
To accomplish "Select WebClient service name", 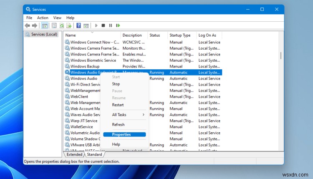I will point(79,96).
